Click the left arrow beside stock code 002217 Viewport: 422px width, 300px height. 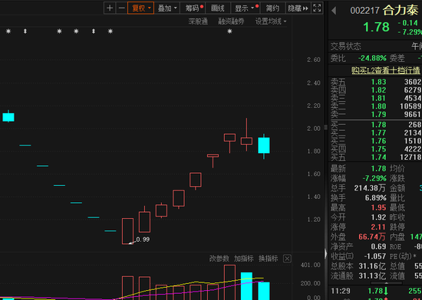[334, 11]
